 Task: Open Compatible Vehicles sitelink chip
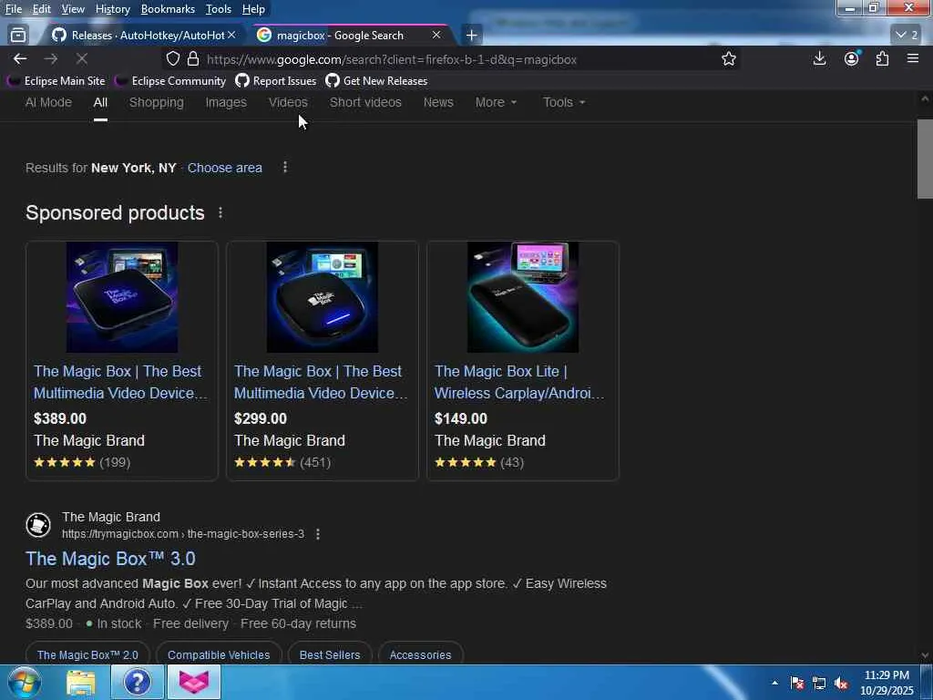[x=219, y=654]
